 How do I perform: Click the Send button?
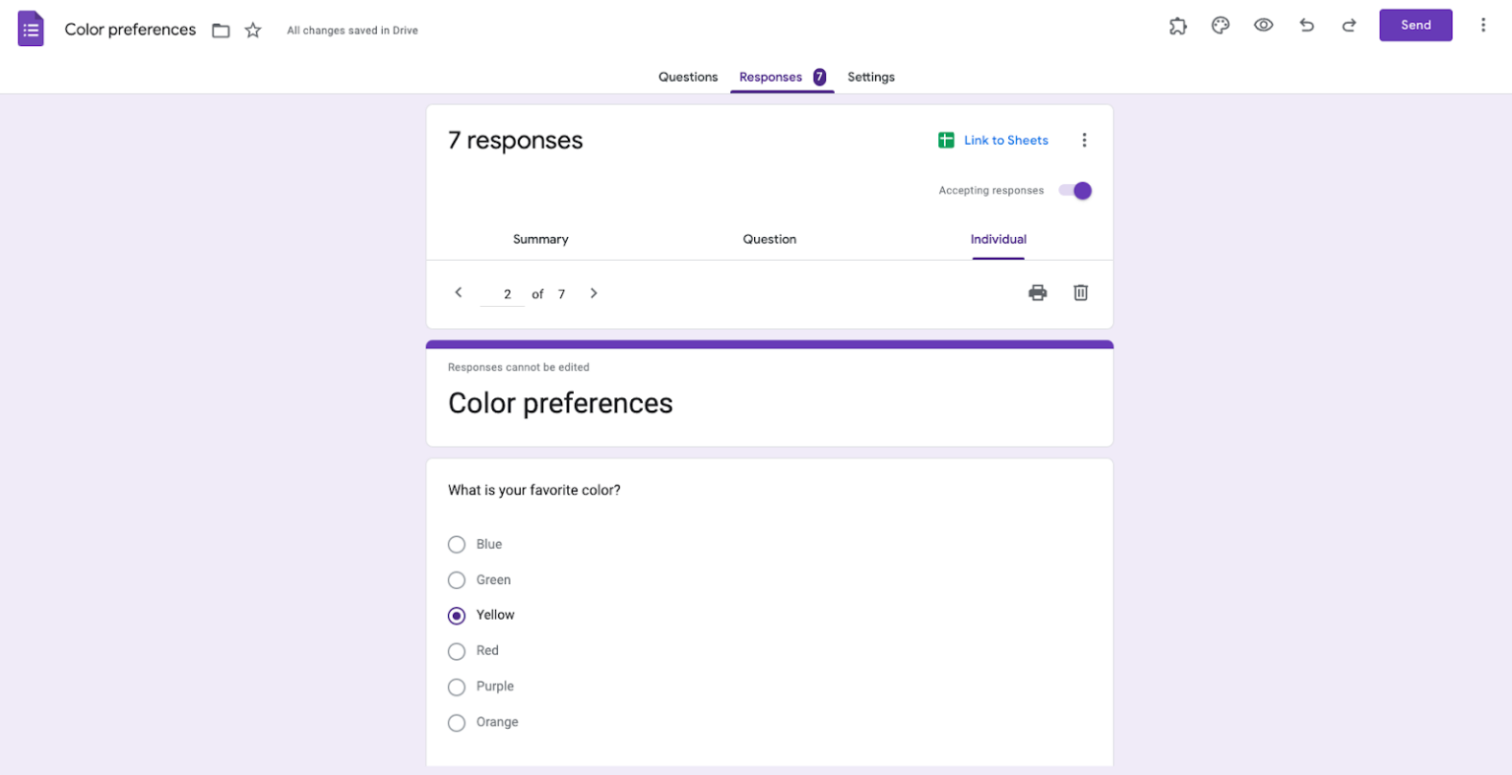click(x=1416, y=25)
